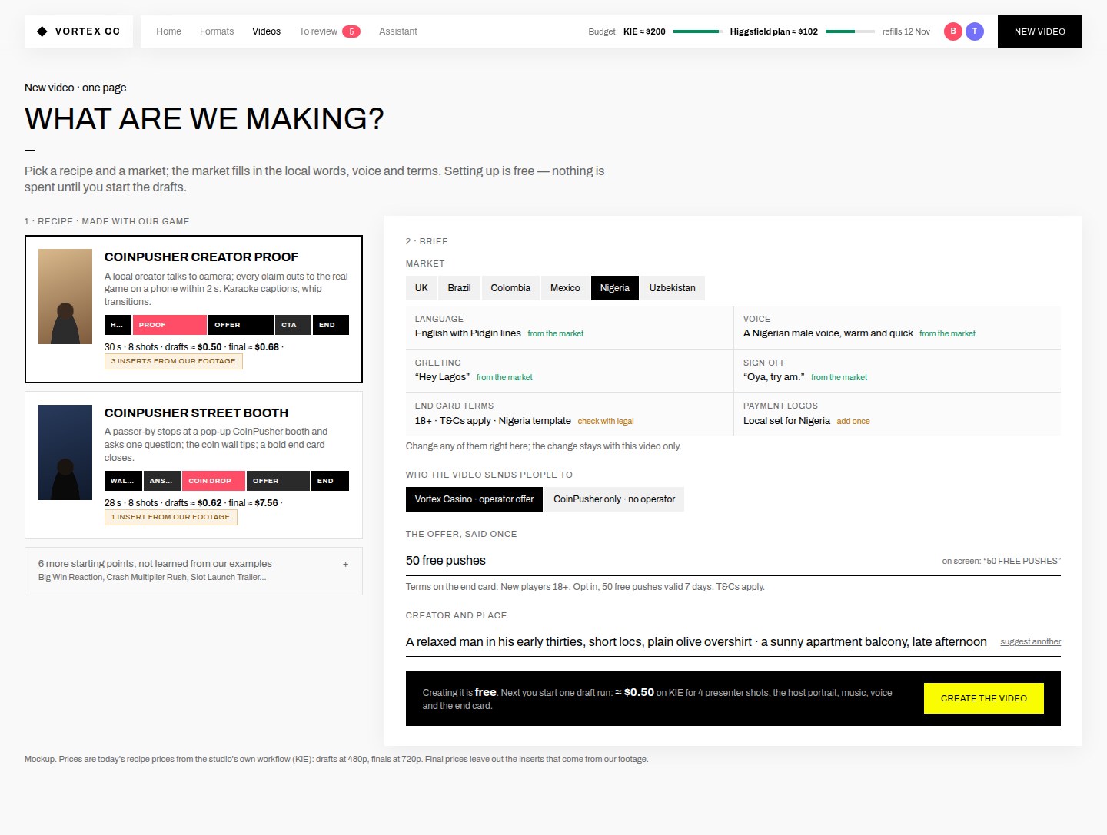
Task: Click the Higgsfield plan progress bar
Action: pyautogui.click(x=850, y=31)
